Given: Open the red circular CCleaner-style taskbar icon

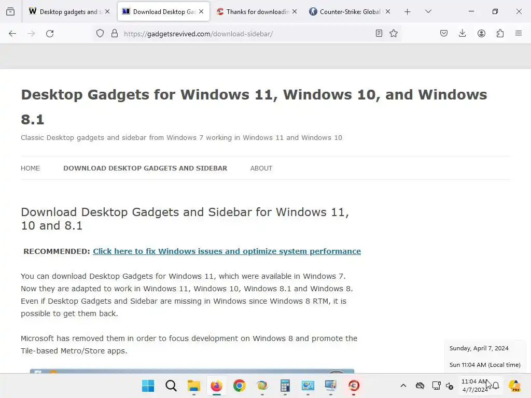Looking at the screenshot, I should click(354, 386).
